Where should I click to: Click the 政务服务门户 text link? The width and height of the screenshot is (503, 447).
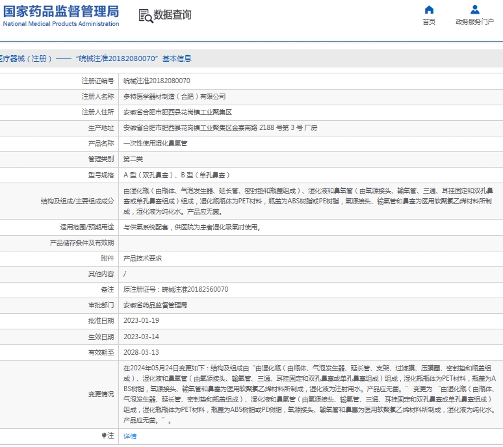coord(475,22)
